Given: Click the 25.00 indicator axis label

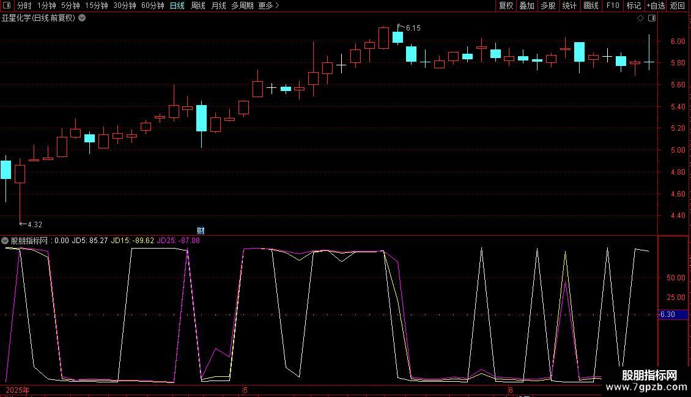Looking at the screenshot, I should [676, 297].
